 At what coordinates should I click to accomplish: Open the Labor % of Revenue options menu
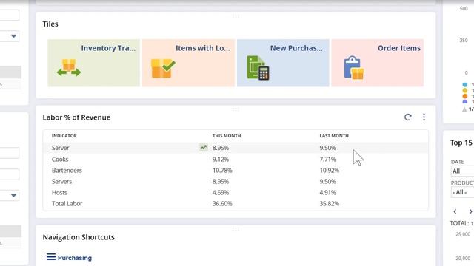click(424, 117)
